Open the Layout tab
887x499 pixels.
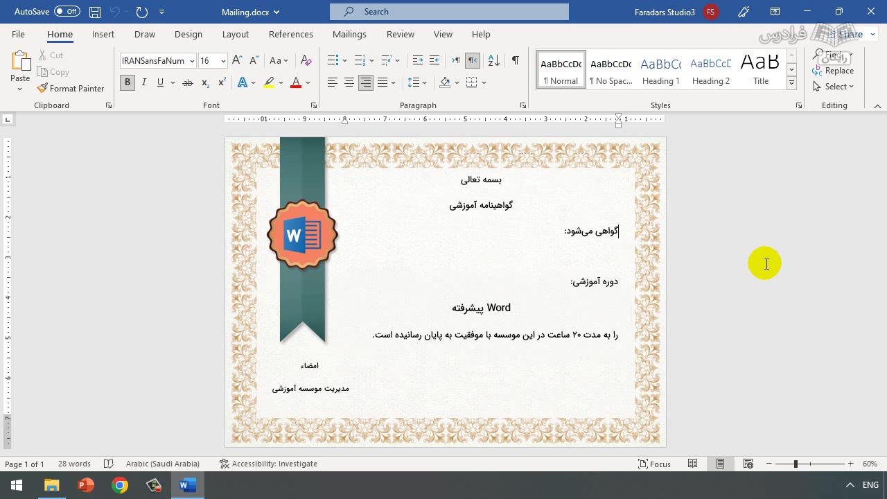click(236, 34)
